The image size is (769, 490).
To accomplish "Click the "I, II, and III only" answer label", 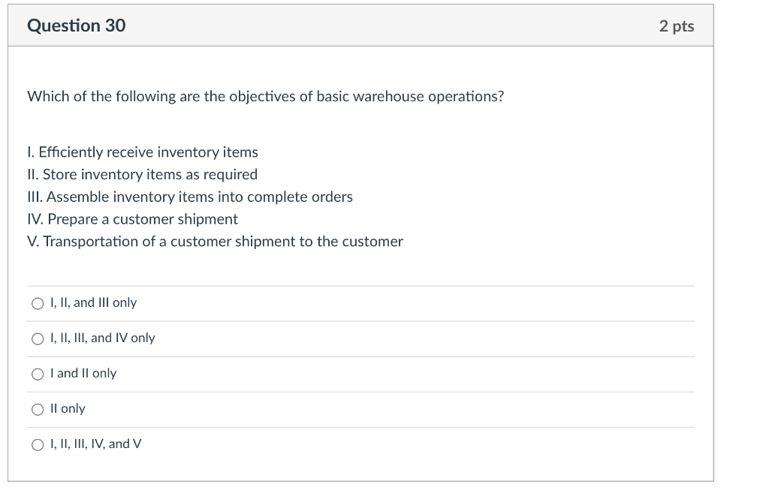I will click(x=93, y=303).
